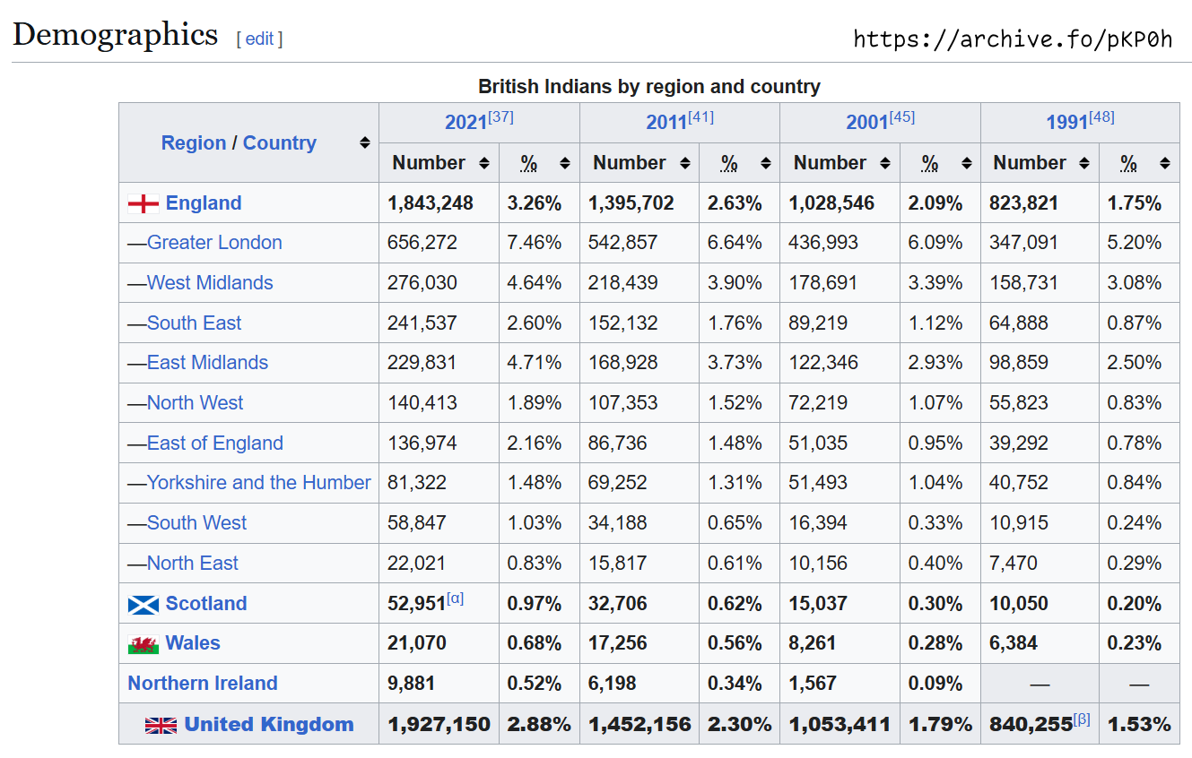1192x758 pixels.
Task: Select England's 1991 number 823,821
Action: (x=1023, y=203)
